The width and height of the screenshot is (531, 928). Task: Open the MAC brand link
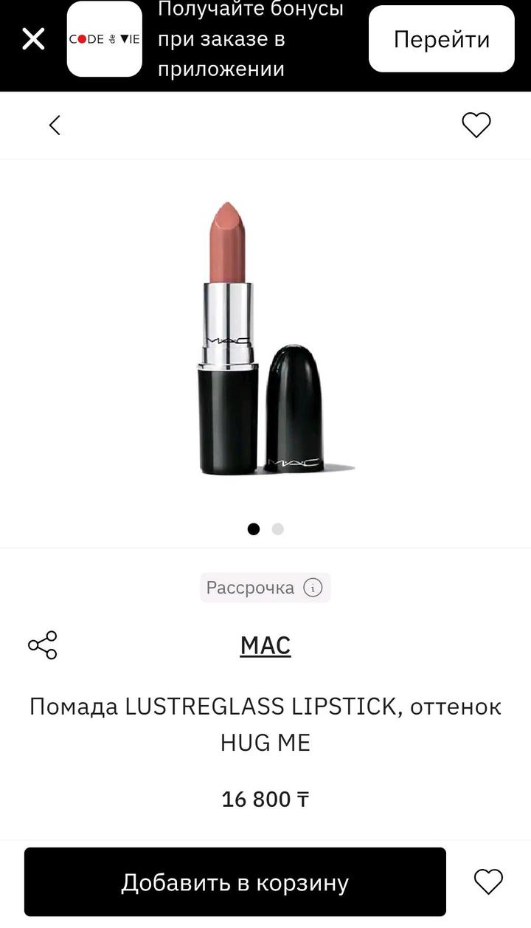click(265, 645)
